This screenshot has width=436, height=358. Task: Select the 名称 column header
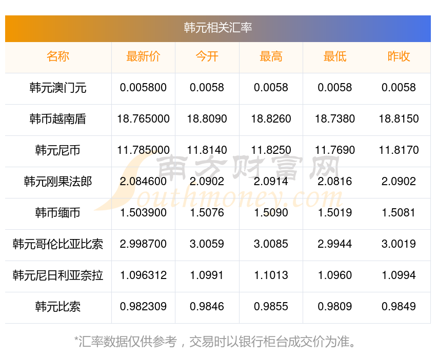(x=58, y=56)
